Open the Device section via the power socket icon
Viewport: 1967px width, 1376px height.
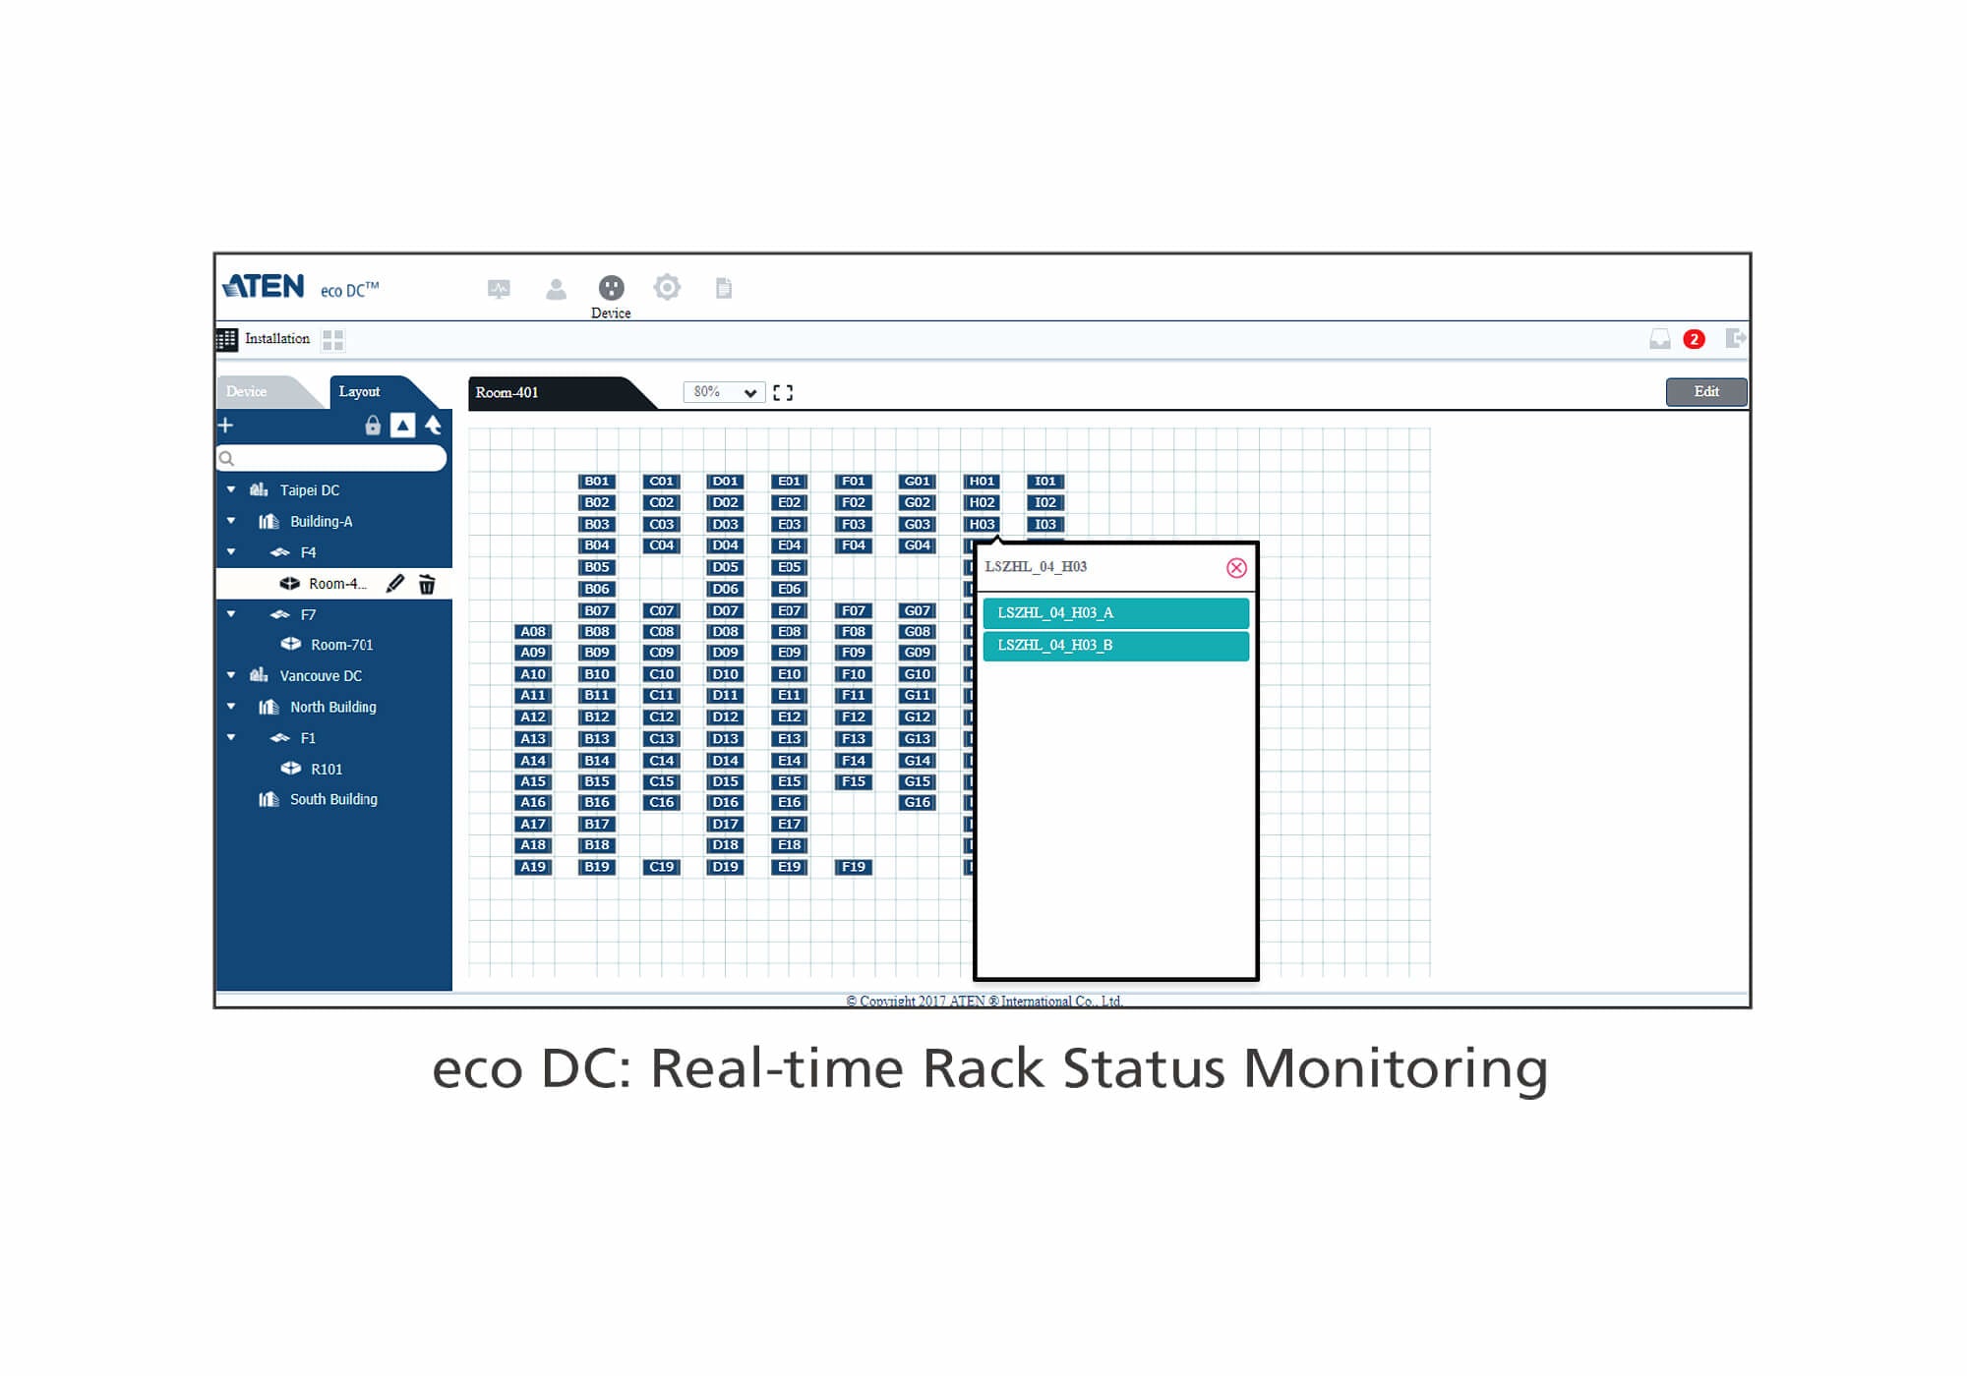[x=612, y=288]
